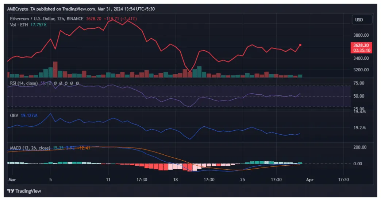Click the OBV 19.2M axis label
Screen dimensions: 381x201
click(x=359, y=128)
